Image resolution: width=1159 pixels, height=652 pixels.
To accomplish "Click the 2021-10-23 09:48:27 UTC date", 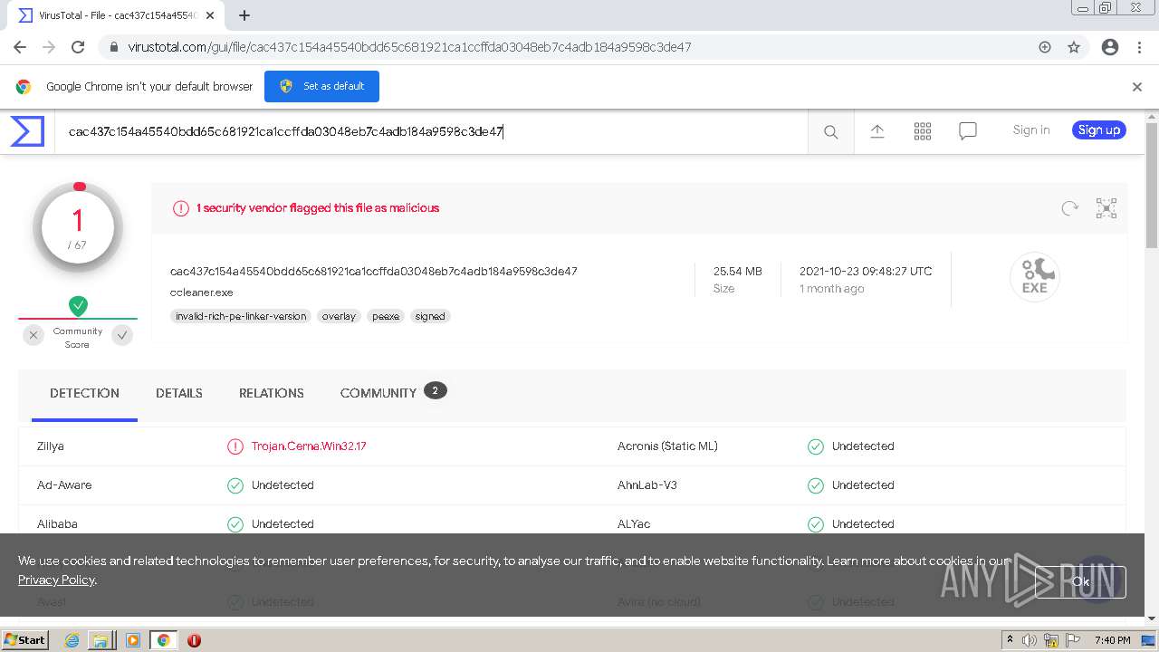I will (x=866, y=272).
